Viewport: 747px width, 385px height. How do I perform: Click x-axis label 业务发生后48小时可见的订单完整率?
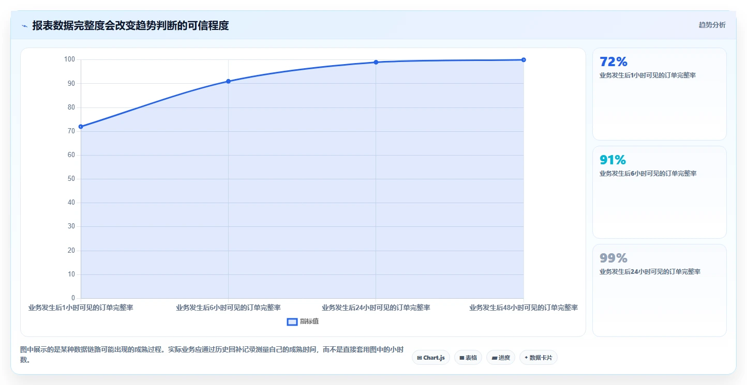(x=524, y=307)
